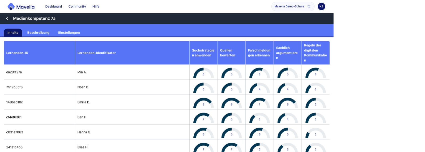Open the Dashboard navigation link
This screenshot has height=152, width=425.
tap(54, 6)
